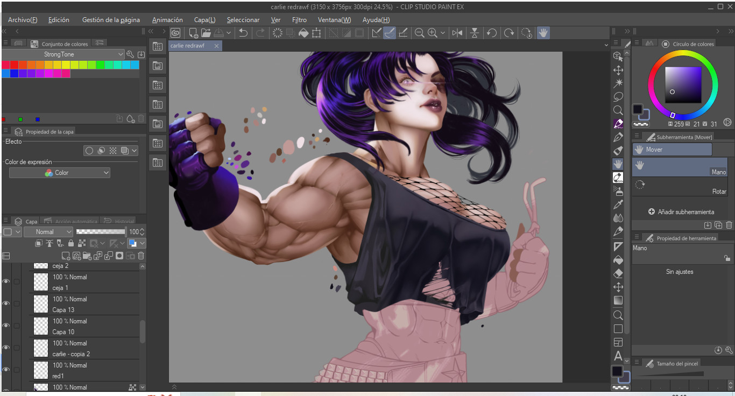Switch to the Historial tab
735x396 pixels.
119,221
